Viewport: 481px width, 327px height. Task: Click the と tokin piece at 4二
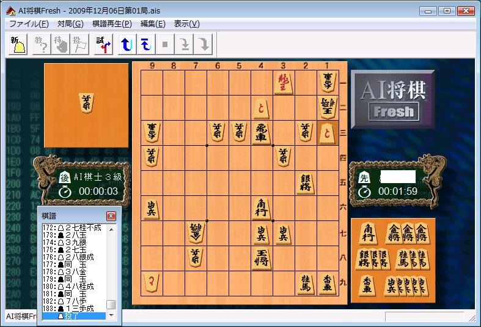(262, 108)
